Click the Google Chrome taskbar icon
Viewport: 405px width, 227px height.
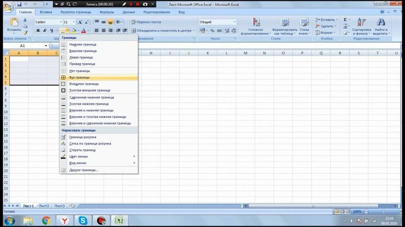(x=46, y=220)
